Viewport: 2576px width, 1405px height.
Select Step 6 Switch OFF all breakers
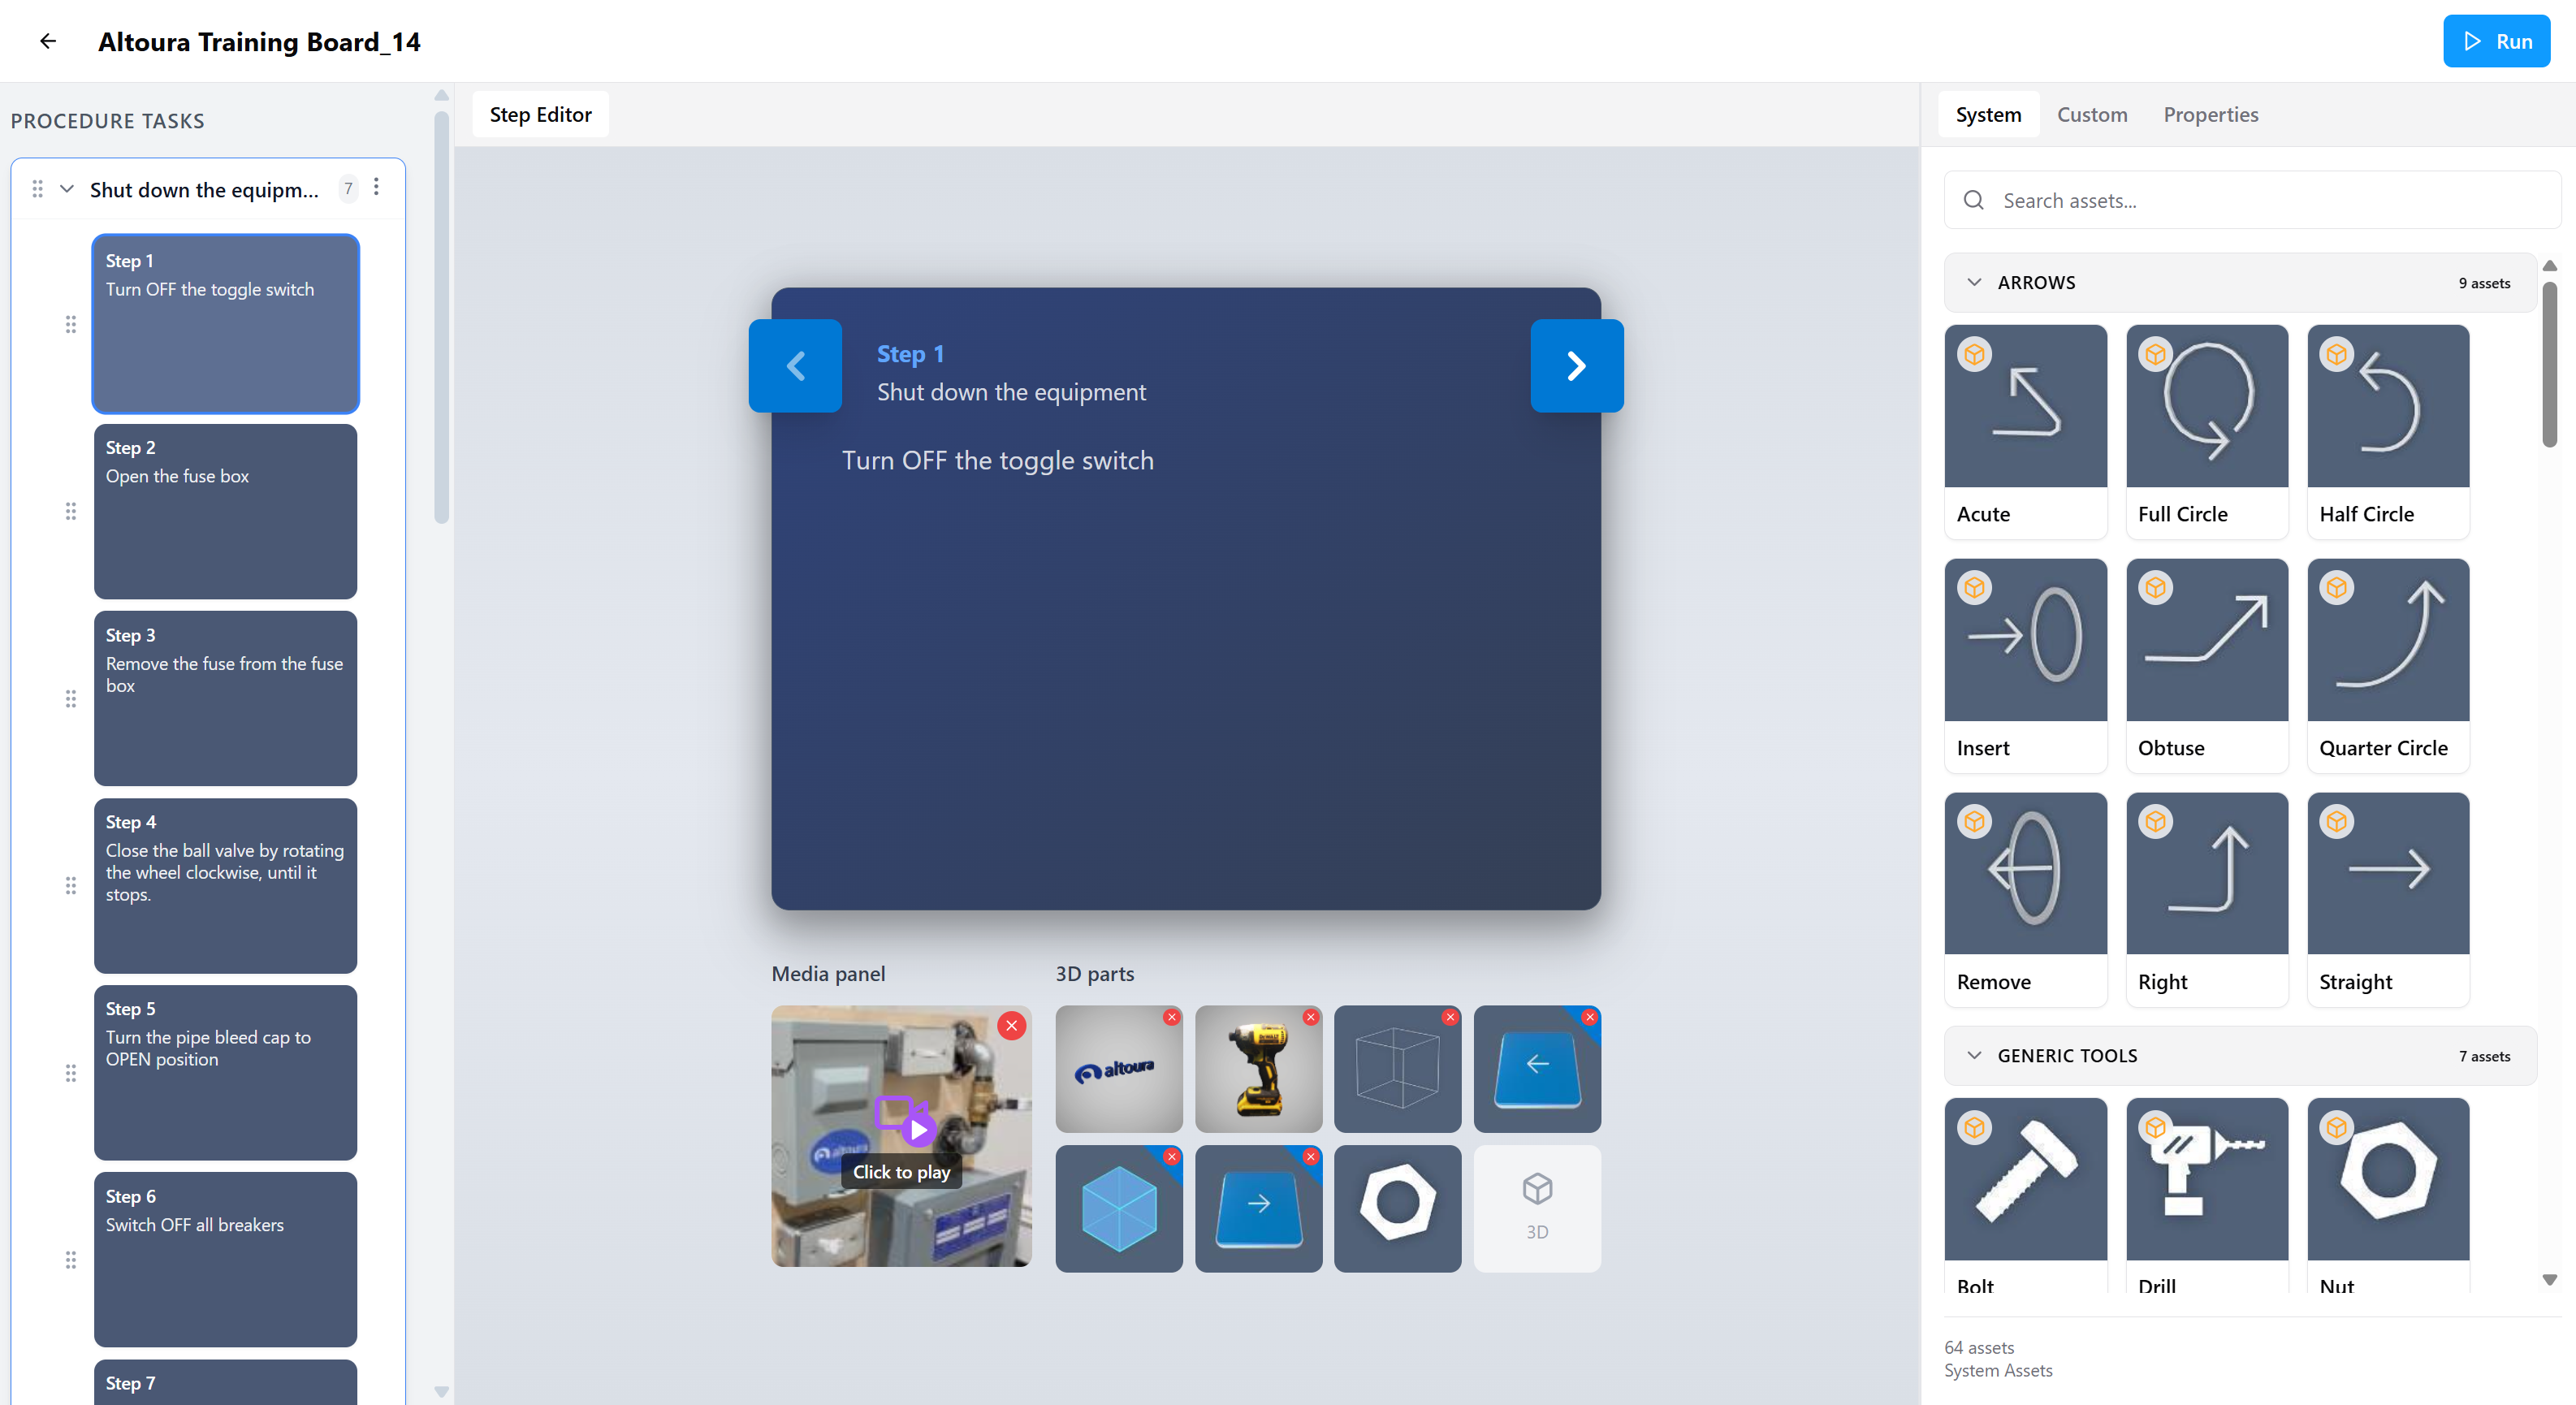[225, 1259]
